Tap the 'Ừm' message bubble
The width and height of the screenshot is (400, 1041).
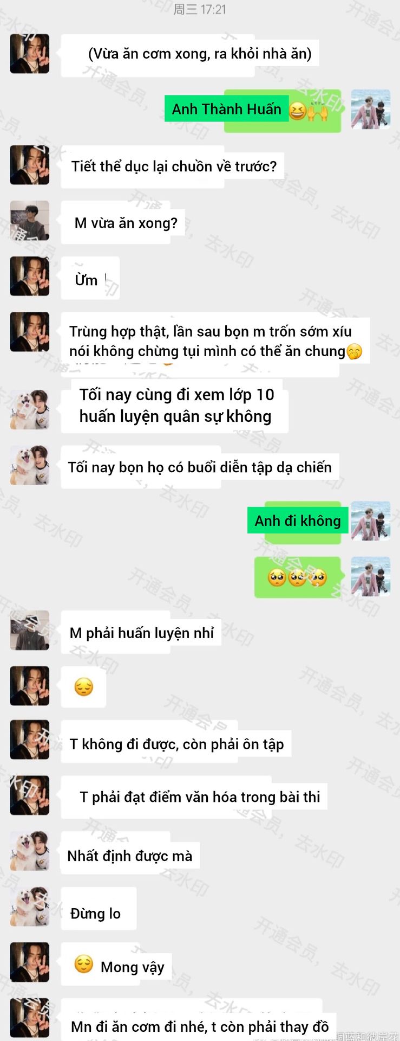(90, 278)
